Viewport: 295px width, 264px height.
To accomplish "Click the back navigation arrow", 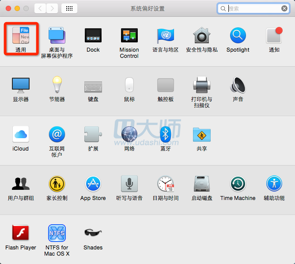I will click(40, 8).
